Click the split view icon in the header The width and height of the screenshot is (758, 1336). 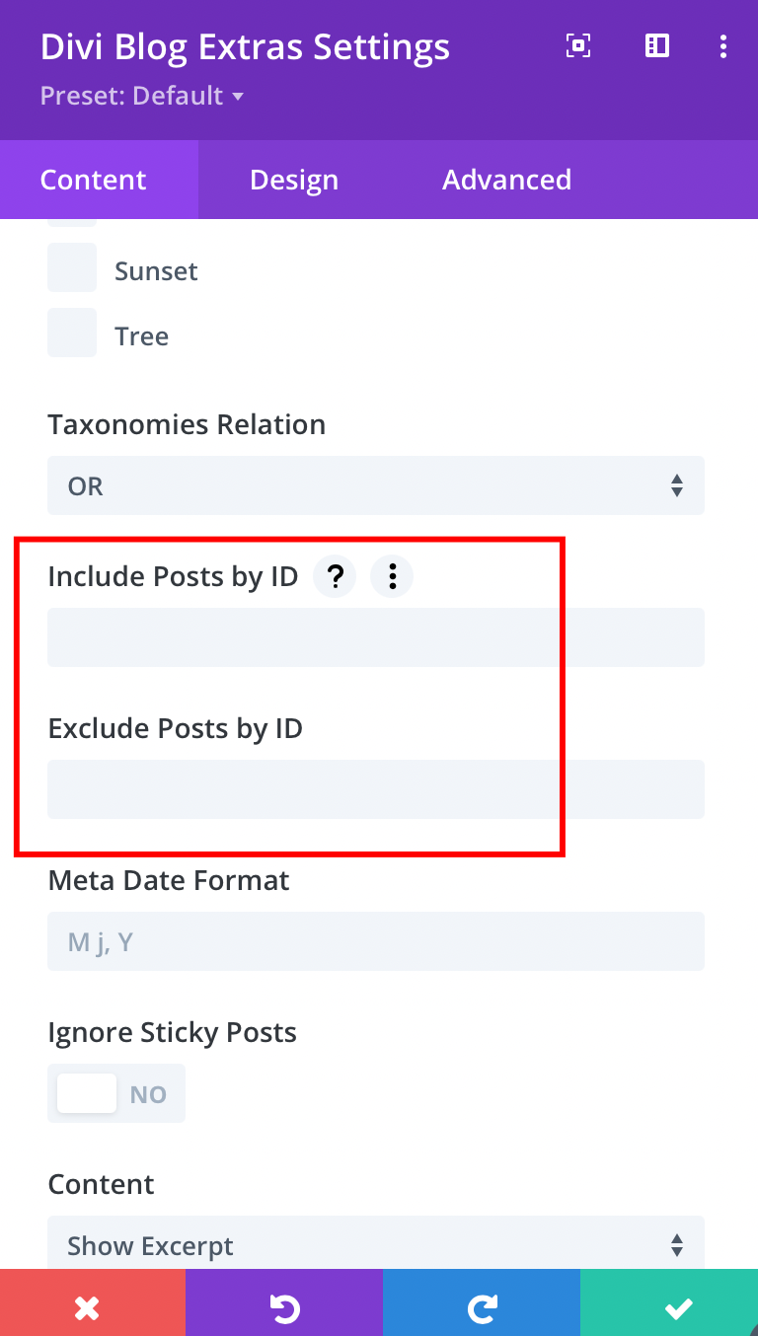pyautogui.click(x=656, y=46)
